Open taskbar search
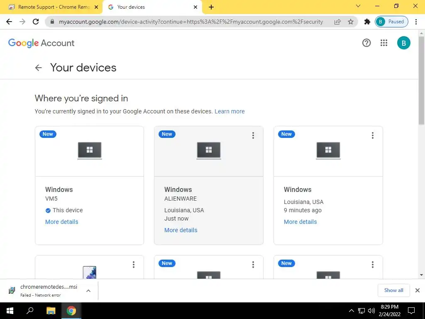 click(30, 311)
